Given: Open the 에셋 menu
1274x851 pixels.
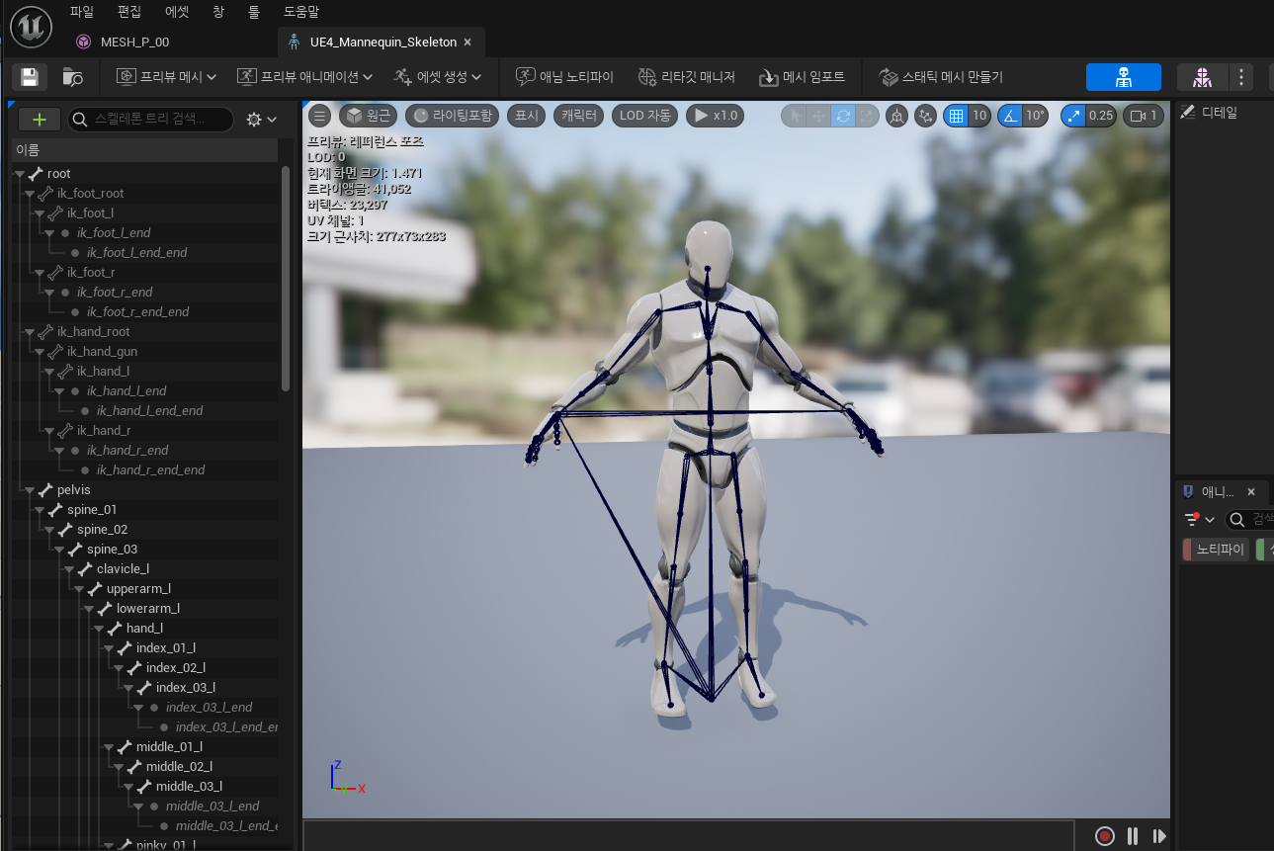Looking at the screenshot, I should tap(177, 12).
